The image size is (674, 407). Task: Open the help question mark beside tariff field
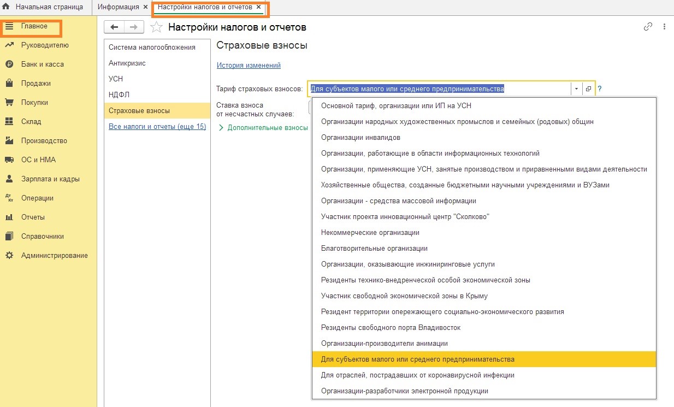599,89
